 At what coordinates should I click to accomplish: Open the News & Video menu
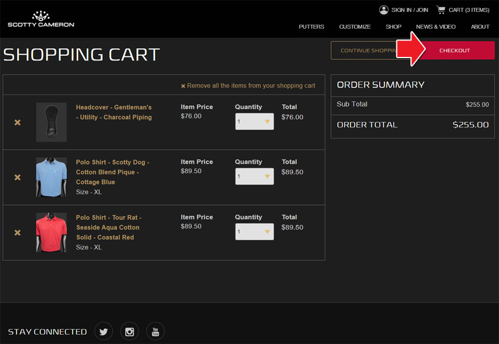point(436,27)
